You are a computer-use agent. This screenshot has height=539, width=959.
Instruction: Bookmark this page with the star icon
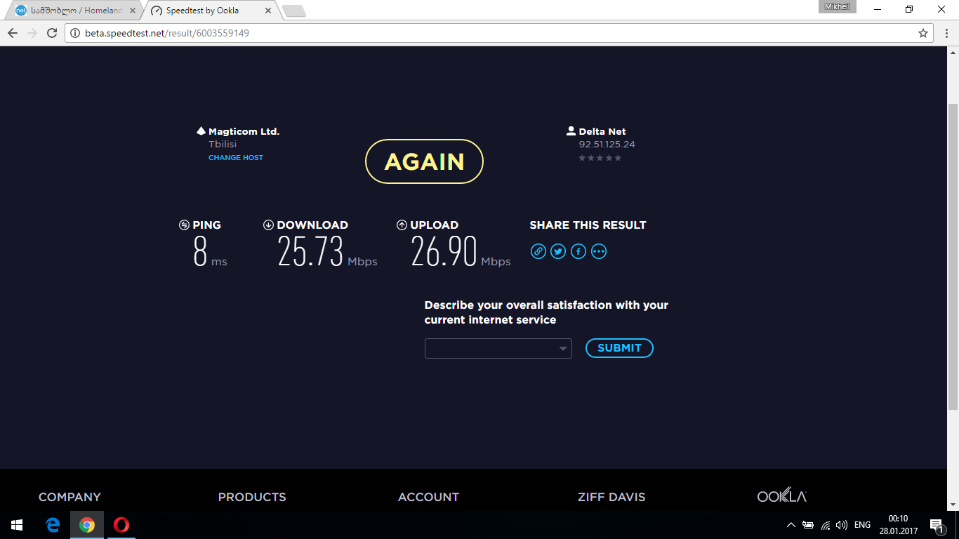coord(923,33)
